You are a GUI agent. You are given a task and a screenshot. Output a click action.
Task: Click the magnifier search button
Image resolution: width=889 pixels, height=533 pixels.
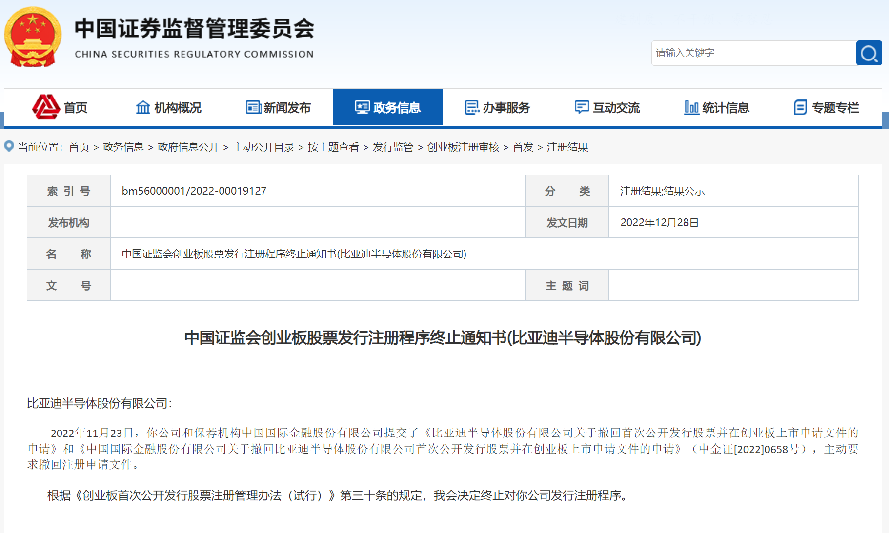pos(869,53)
